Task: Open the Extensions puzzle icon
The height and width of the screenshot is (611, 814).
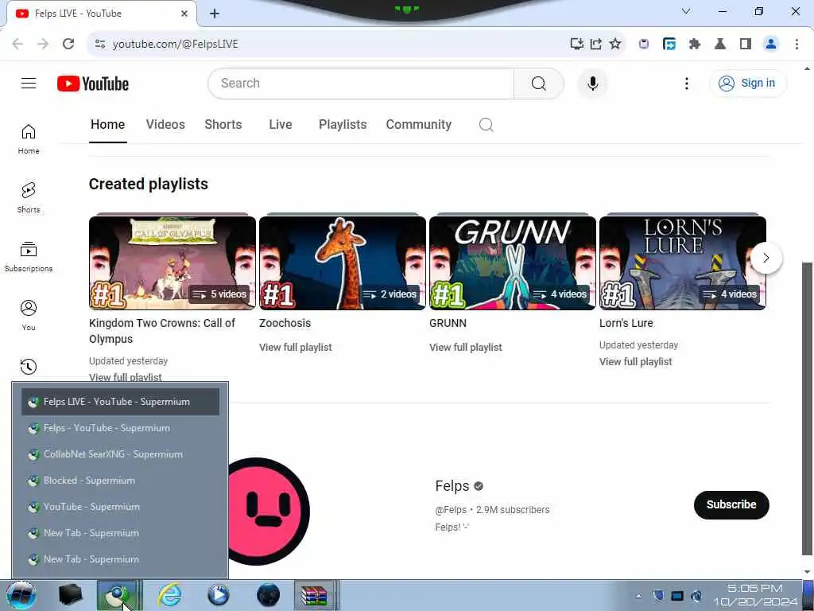Action: point(695,45)
